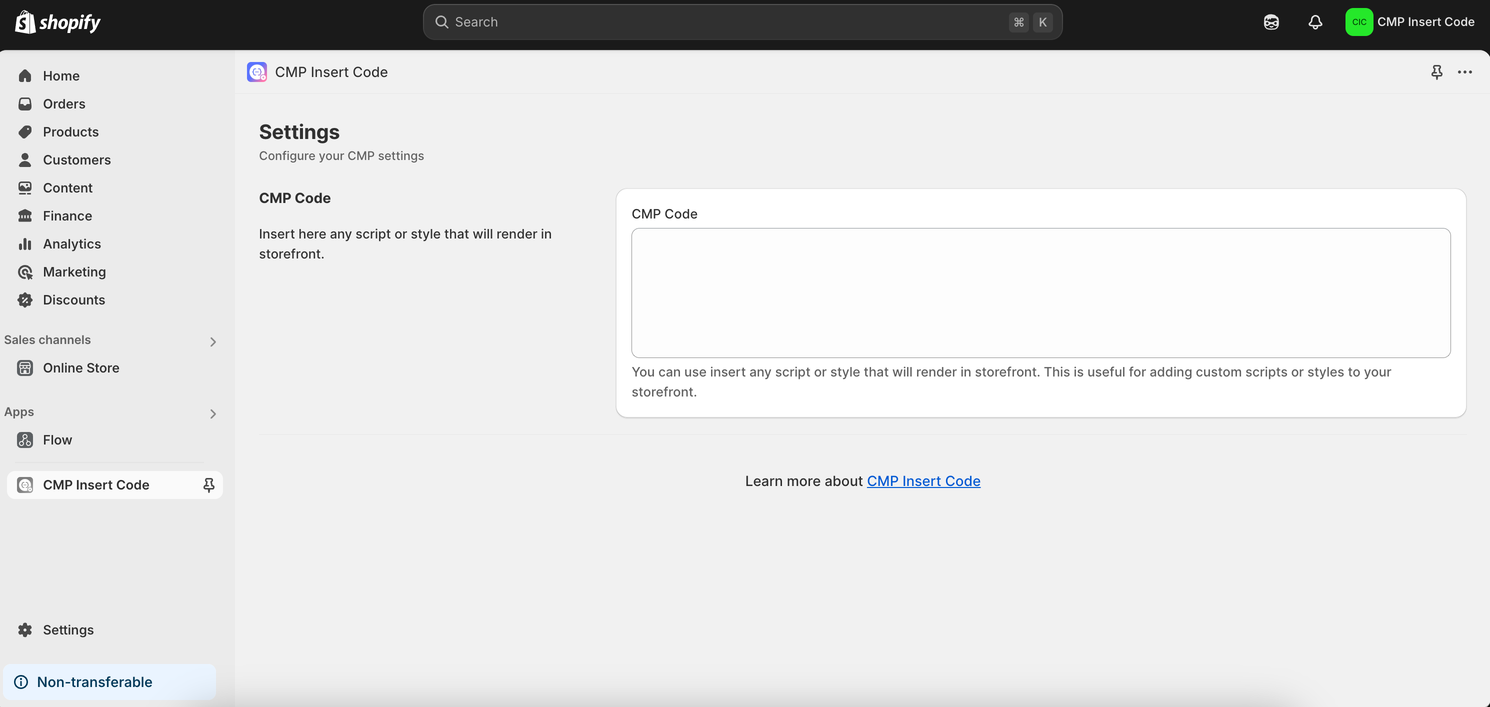Image resolution: width=1490 pixels, height=707 pixels.
Task: Open store Settings at the bottom
Action: (68, 629)
